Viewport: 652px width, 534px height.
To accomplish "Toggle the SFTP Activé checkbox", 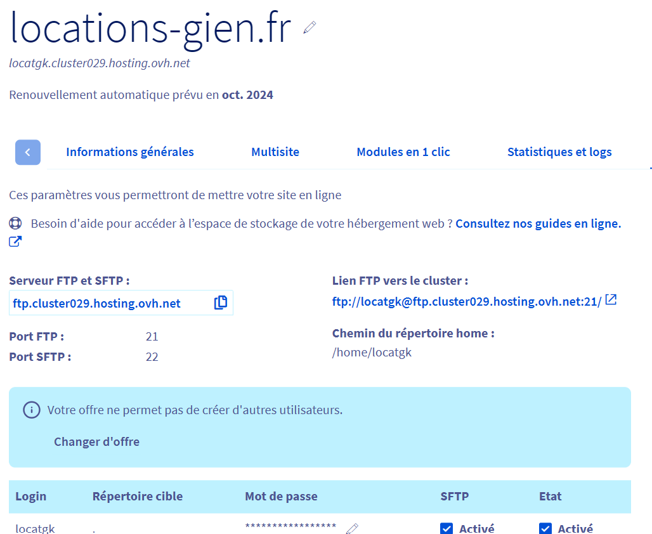I will click(x=447, y=528).
